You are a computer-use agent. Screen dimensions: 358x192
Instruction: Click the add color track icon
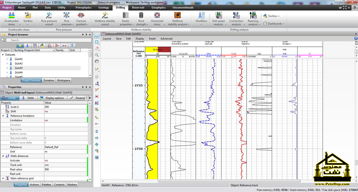coord(97,84)
